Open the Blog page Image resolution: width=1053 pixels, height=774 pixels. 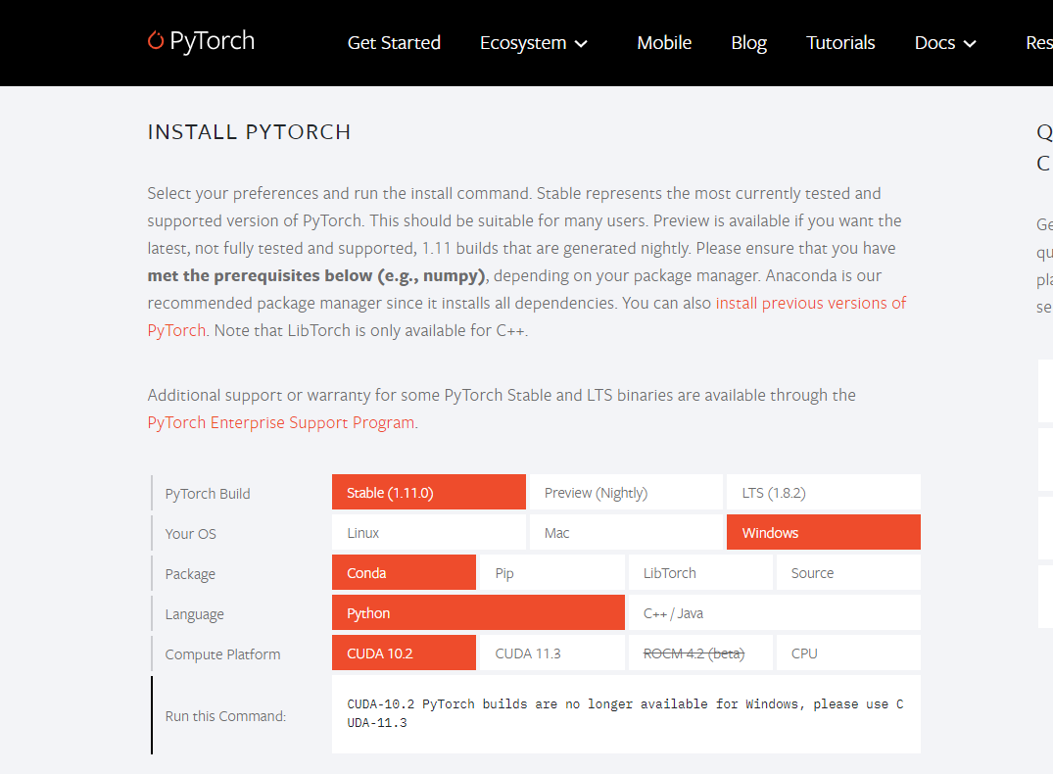point(748,42)
